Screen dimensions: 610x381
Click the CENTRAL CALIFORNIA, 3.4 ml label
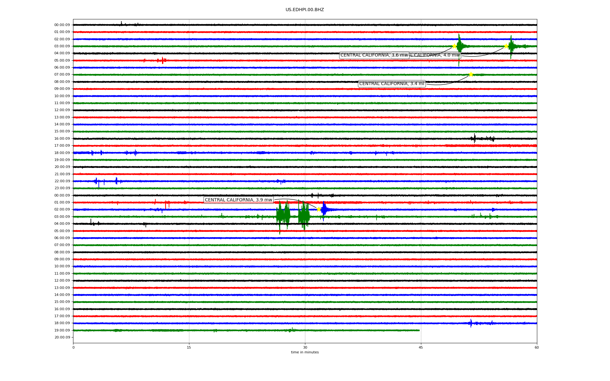point(392,84)
